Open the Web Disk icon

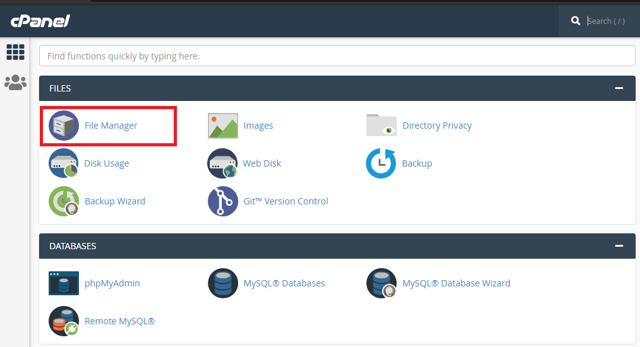pyautogui.click(x=223, y=163)
